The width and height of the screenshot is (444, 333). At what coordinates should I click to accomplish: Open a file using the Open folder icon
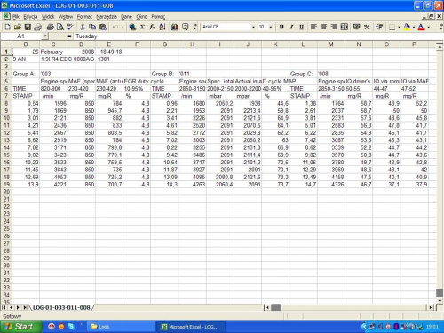coord(18,27)
